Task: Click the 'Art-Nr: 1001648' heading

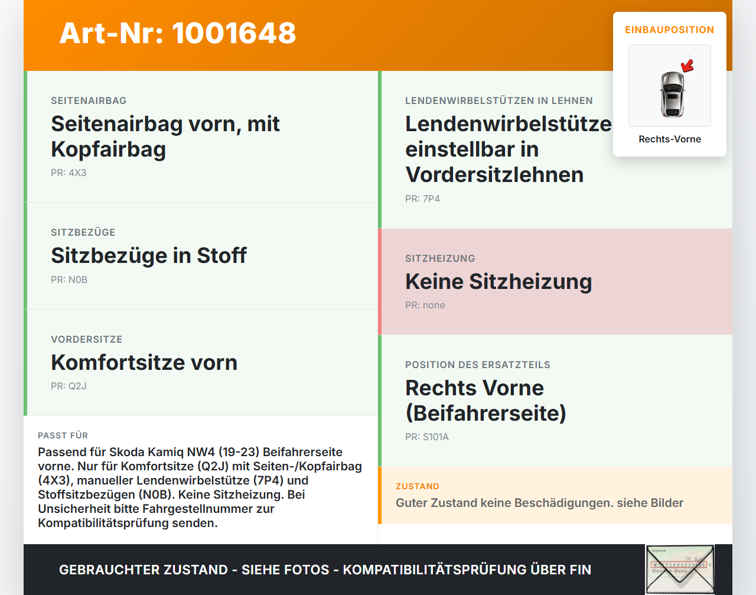Action: (178, 33)
